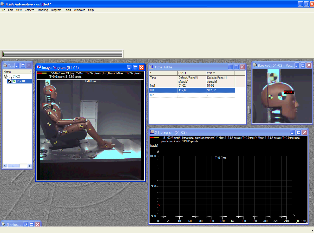Viewport: 314px width, 233px height.
Task: Maximize the Image Diagram window
Action: 135,68
